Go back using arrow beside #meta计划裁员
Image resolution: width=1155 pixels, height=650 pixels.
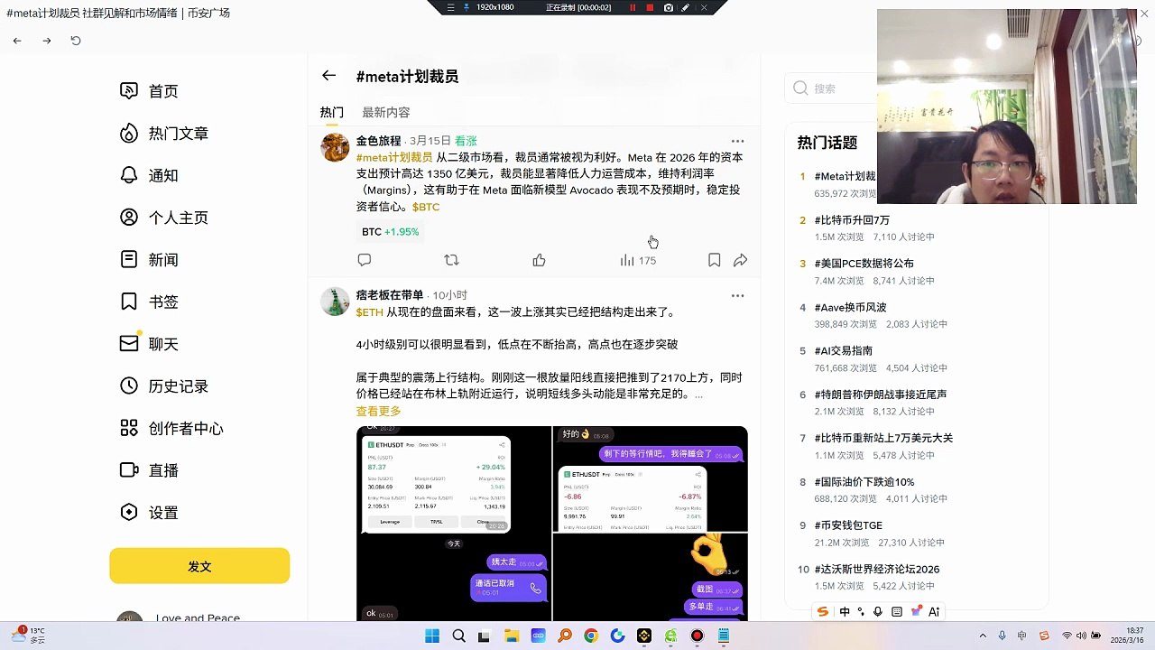click(328, 76)
